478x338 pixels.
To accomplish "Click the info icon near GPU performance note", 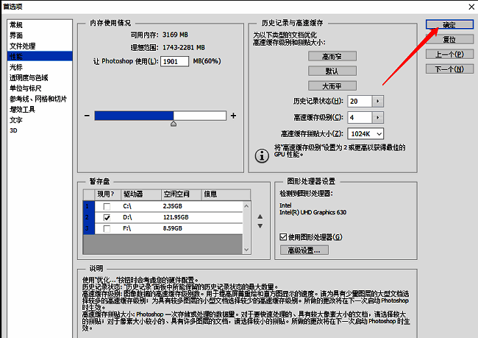I will [x=260, y=155].
